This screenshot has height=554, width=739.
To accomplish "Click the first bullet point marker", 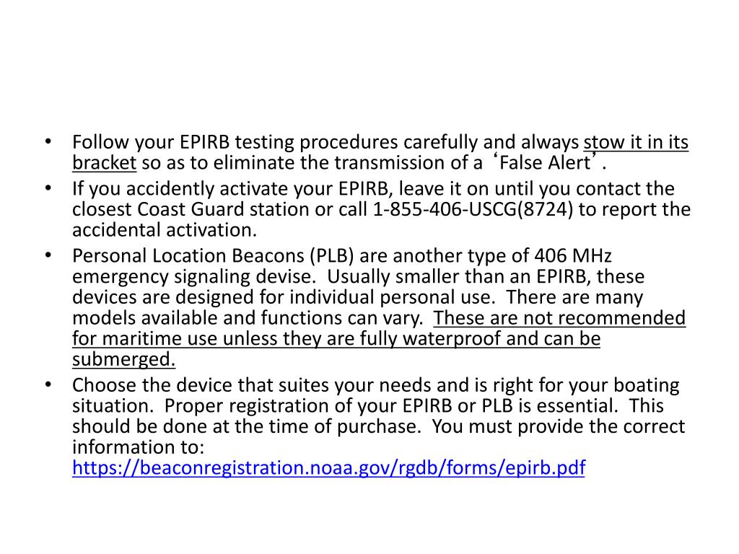I will pos(48,141).
